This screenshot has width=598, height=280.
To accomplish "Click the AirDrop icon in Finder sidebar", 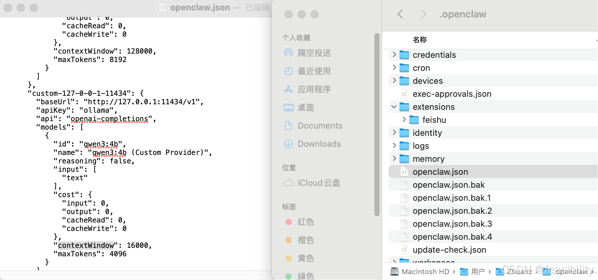I will [x=288, y=53].
